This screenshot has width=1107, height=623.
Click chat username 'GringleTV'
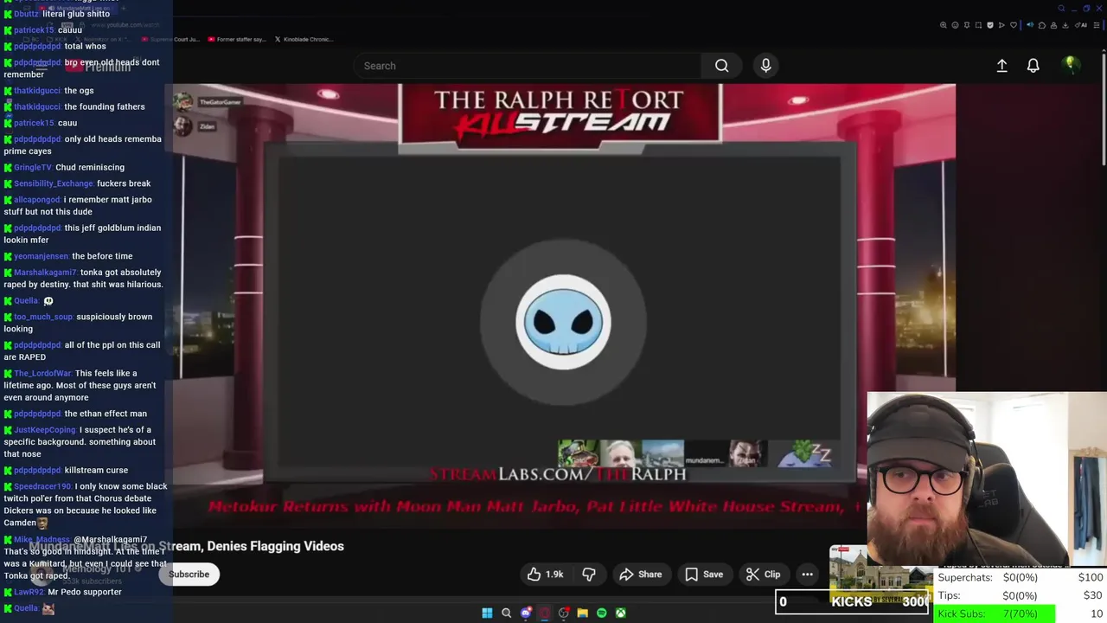tap(33, 168)
